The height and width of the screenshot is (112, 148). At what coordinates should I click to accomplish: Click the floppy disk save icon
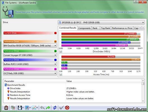pos(20,108)
